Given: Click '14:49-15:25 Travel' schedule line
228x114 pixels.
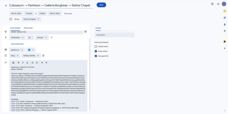Looking at the screenshot, I should click(x=34, y=110).
